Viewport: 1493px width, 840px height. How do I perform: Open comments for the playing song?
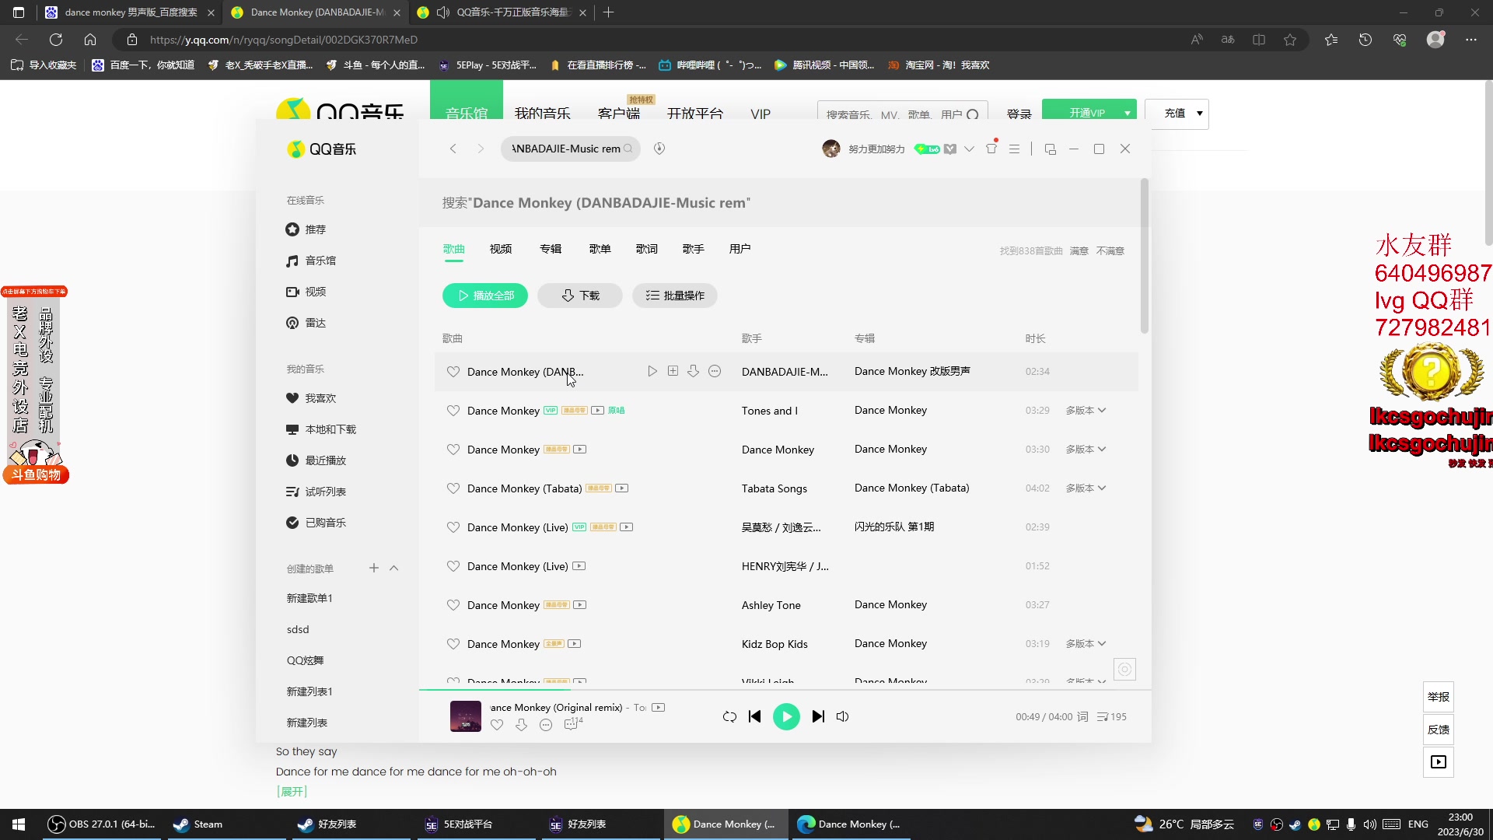[572, 724]
